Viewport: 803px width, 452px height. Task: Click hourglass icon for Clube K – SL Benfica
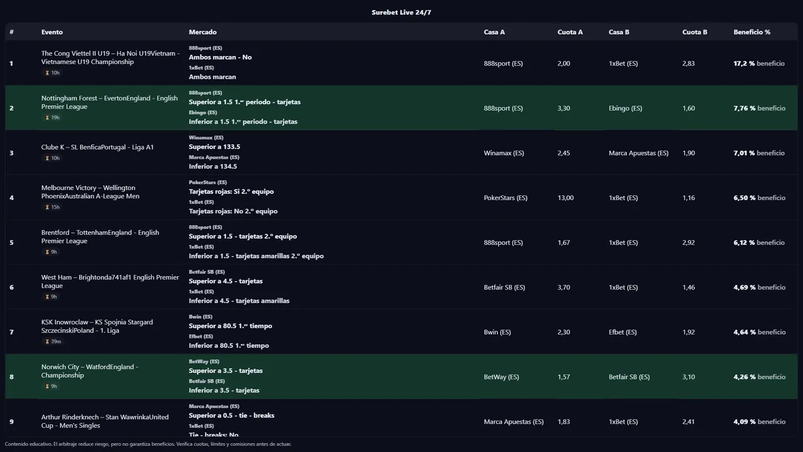tap(47, 158)
